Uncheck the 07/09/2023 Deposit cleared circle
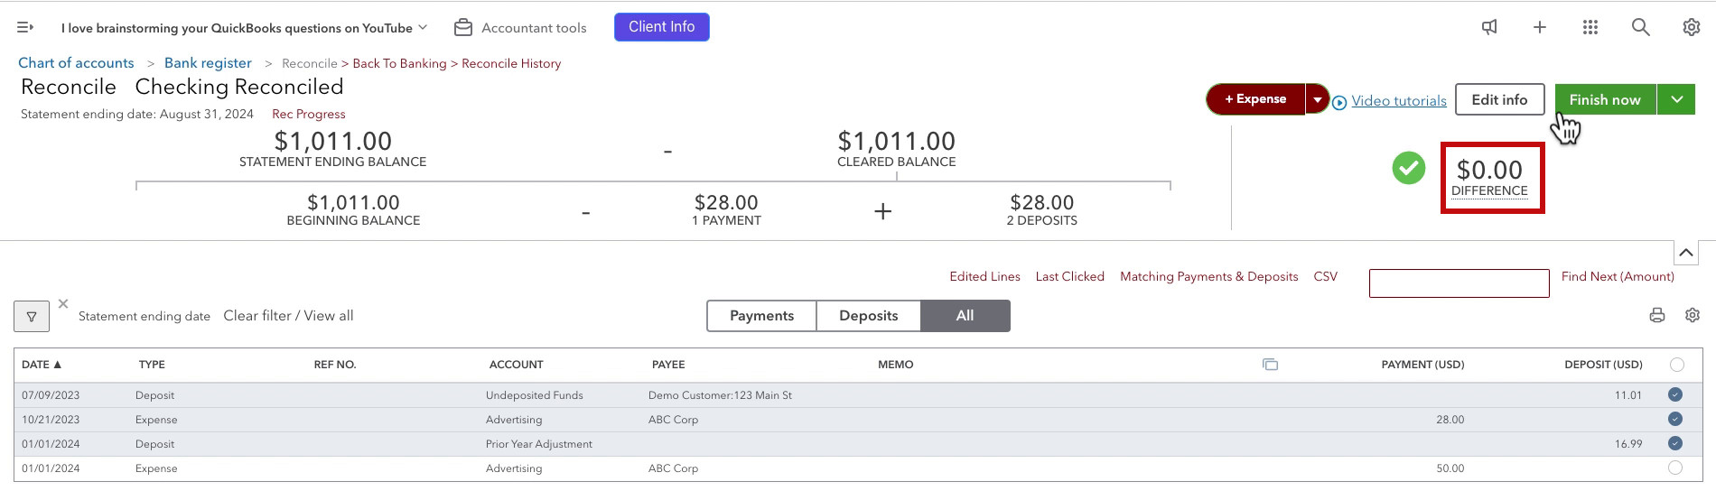Image resolution: width=1716 pixels, height=491 pixels. tap(1675, 394)
